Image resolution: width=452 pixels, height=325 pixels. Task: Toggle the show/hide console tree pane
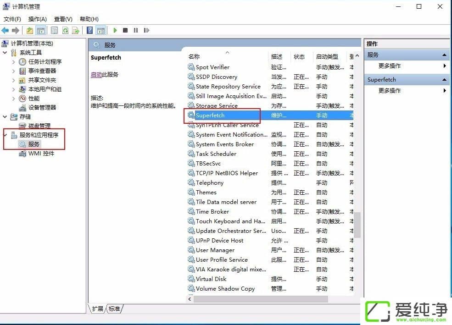click(x=40, y=30)
